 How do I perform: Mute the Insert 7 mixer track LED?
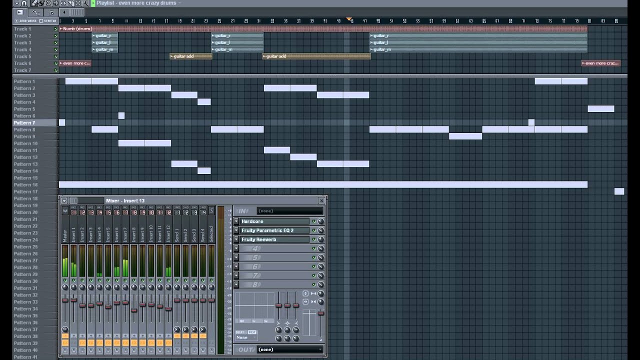(x=125, y=280)
